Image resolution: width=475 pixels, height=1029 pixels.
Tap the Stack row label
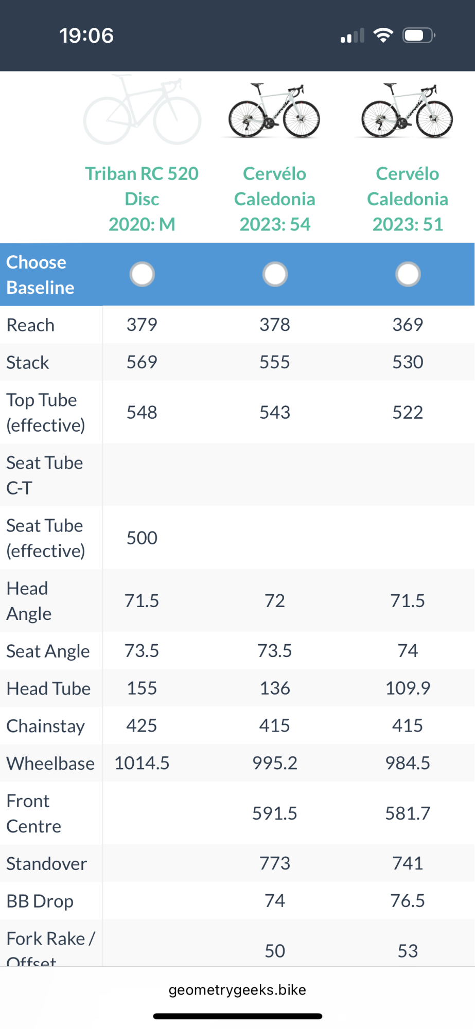(x=28, y=363)
